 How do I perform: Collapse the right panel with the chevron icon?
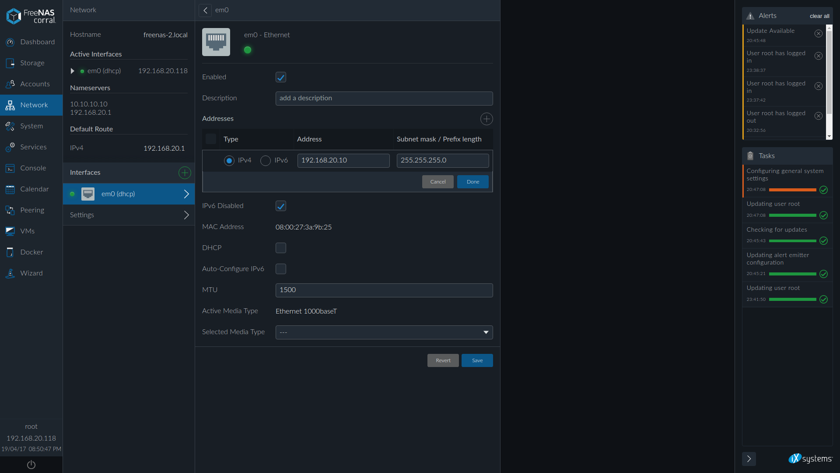(749, 459)
